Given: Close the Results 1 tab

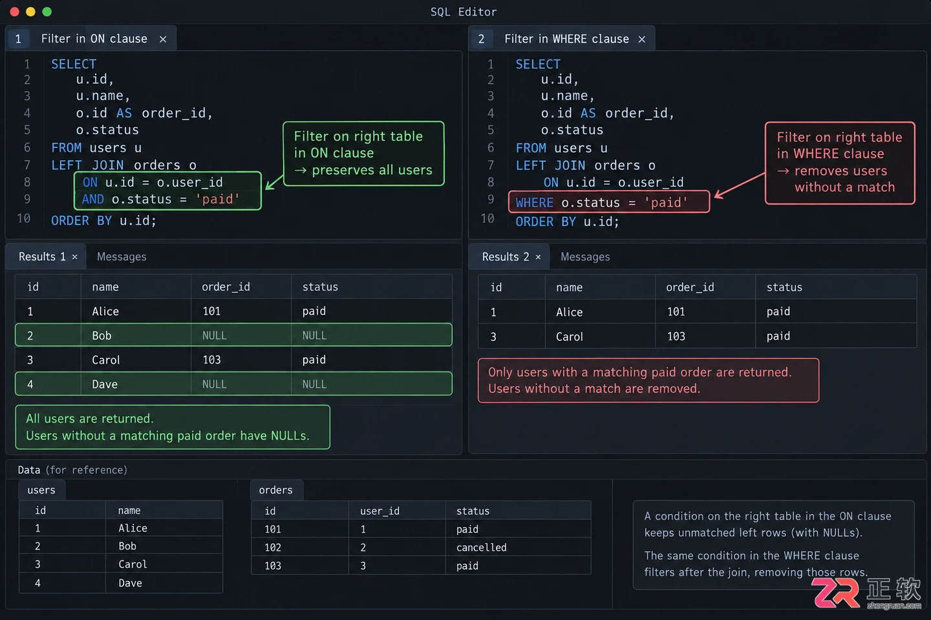Looking at the screenshot, I should coord(75,257).
